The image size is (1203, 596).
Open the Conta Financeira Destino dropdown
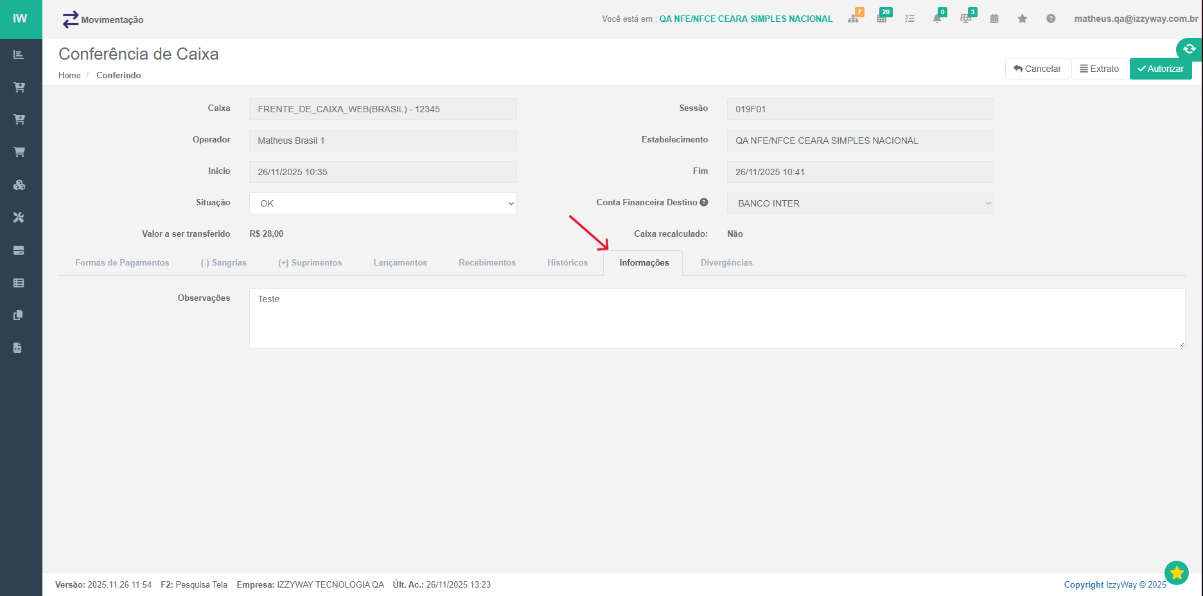coord(860,203)
